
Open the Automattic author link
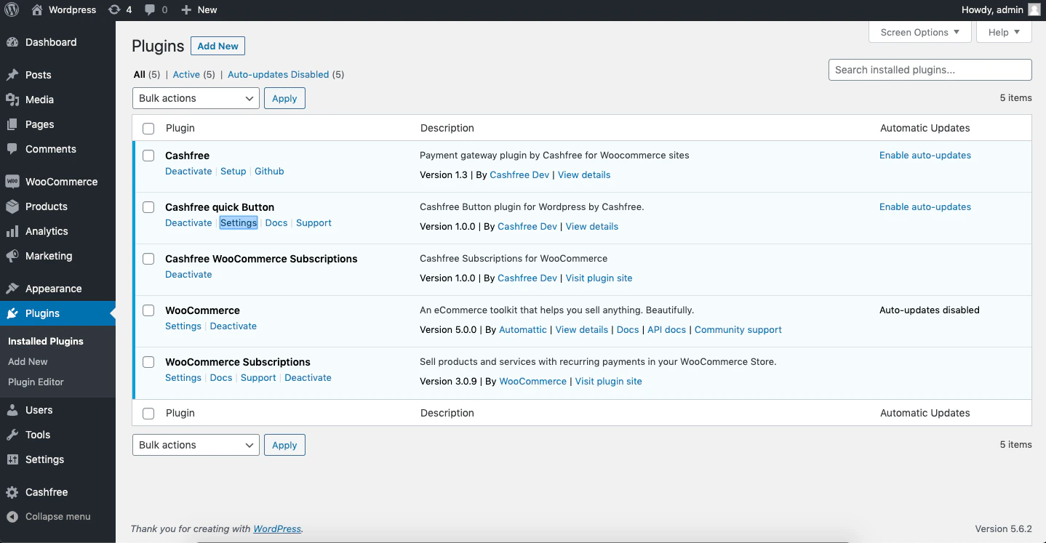(523, 330)
